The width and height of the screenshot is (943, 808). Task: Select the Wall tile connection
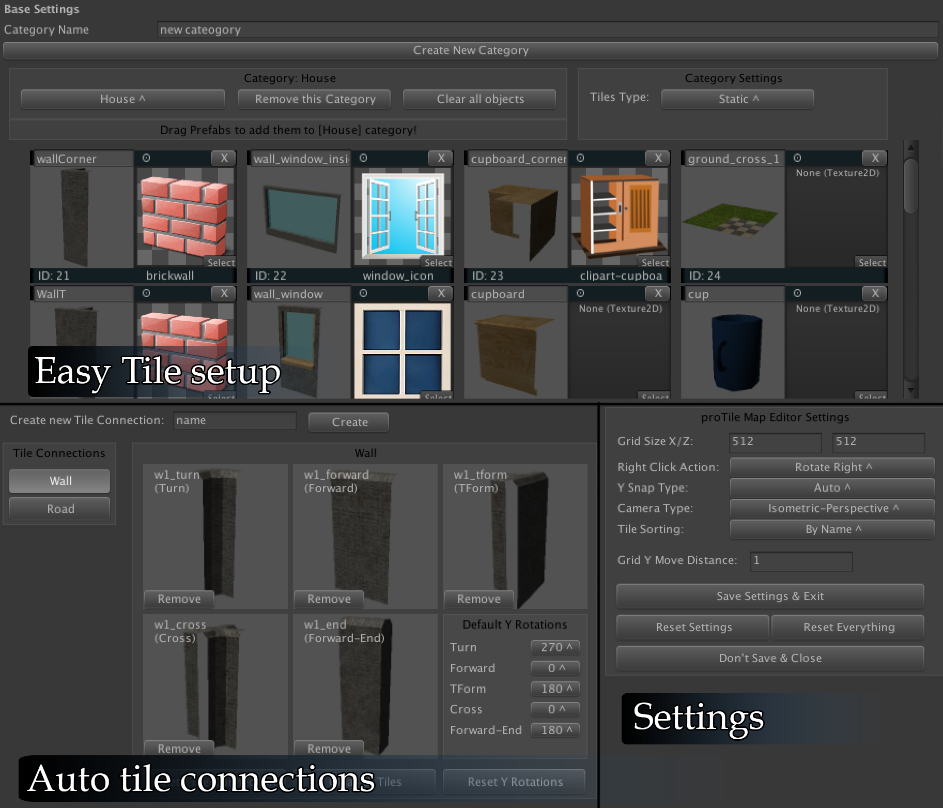(x=59, y=481)
